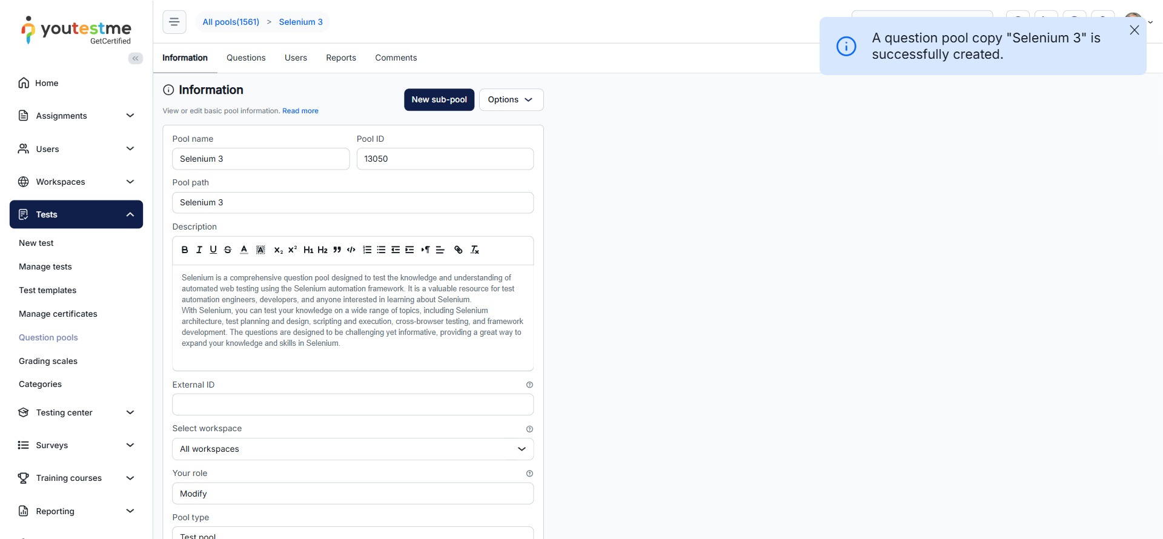Pick the text color tool
This screenshot has width=1163, height=539.
[x=244, y=250]
